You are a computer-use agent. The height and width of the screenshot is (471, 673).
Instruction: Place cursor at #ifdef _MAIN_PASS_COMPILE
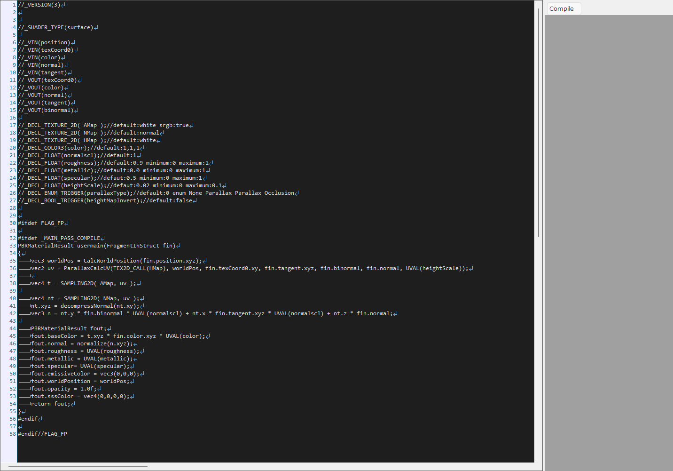coord(59,238)
